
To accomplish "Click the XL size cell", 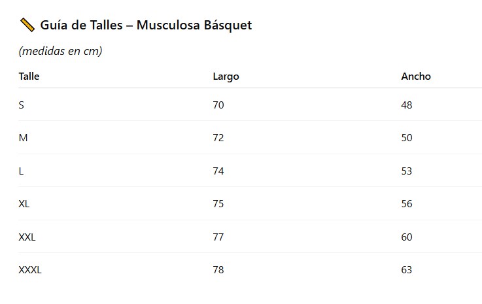I will 24,203.
